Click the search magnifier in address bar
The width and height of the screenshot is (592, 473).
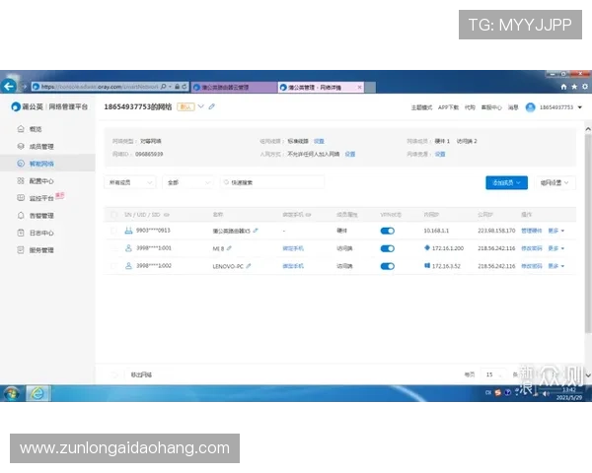tap(163, 87)
